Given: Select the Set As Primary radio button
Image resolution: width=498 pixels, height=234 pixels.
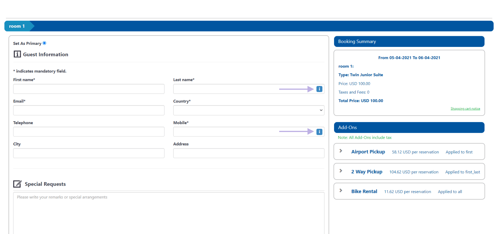Looking at the screenshot, I should pyautogui.click(x=44, y=43).
